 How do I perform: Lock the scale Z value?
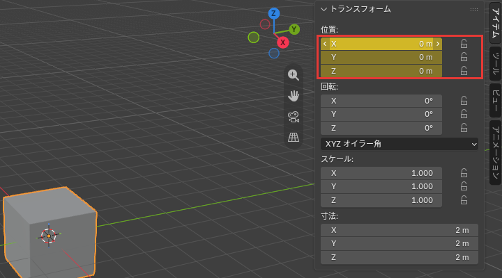(464, 200)
